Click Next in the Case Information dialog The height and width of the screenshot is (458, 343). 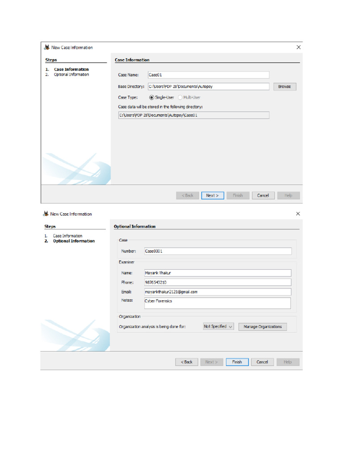[212, 195]
